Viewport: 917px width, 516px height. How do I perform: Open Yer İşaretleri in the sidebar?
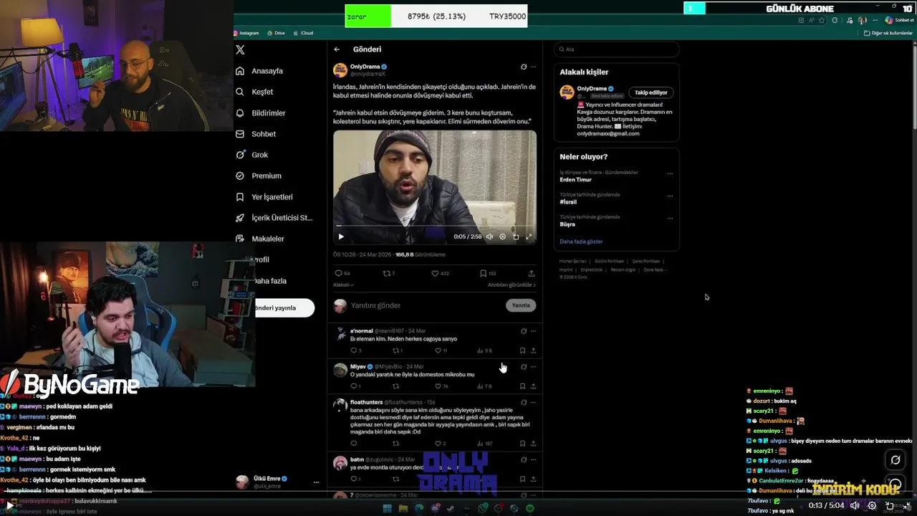coord(264,196)
